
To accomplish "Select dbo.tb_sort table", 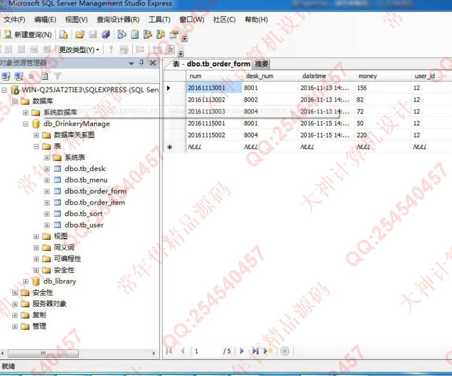I will [83, 214].
